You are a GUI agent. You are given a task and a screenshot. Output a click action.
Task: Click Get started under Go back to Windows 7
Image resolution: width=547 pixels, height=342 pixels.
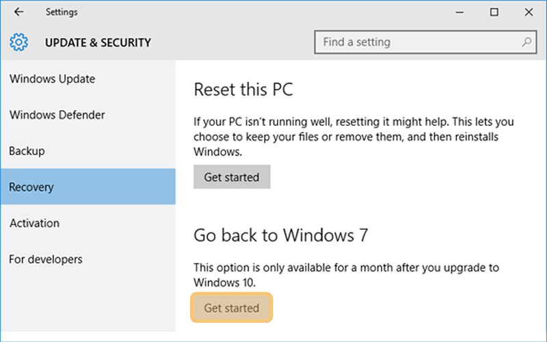(232, 308)
